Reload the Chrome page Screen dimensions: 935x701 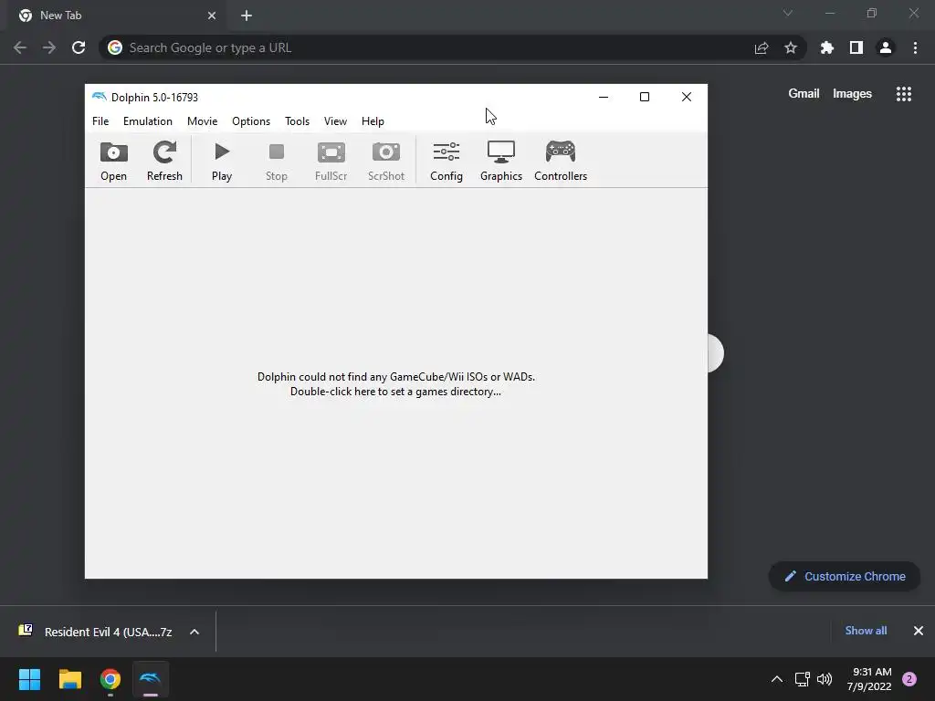[x=79, y=47]
